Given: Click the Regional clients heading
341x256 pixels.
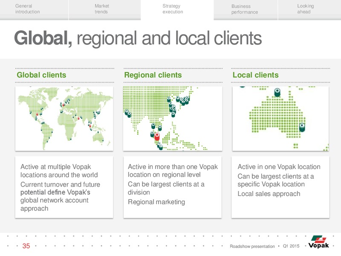Looking at the screenshot, I should point(153,75).
